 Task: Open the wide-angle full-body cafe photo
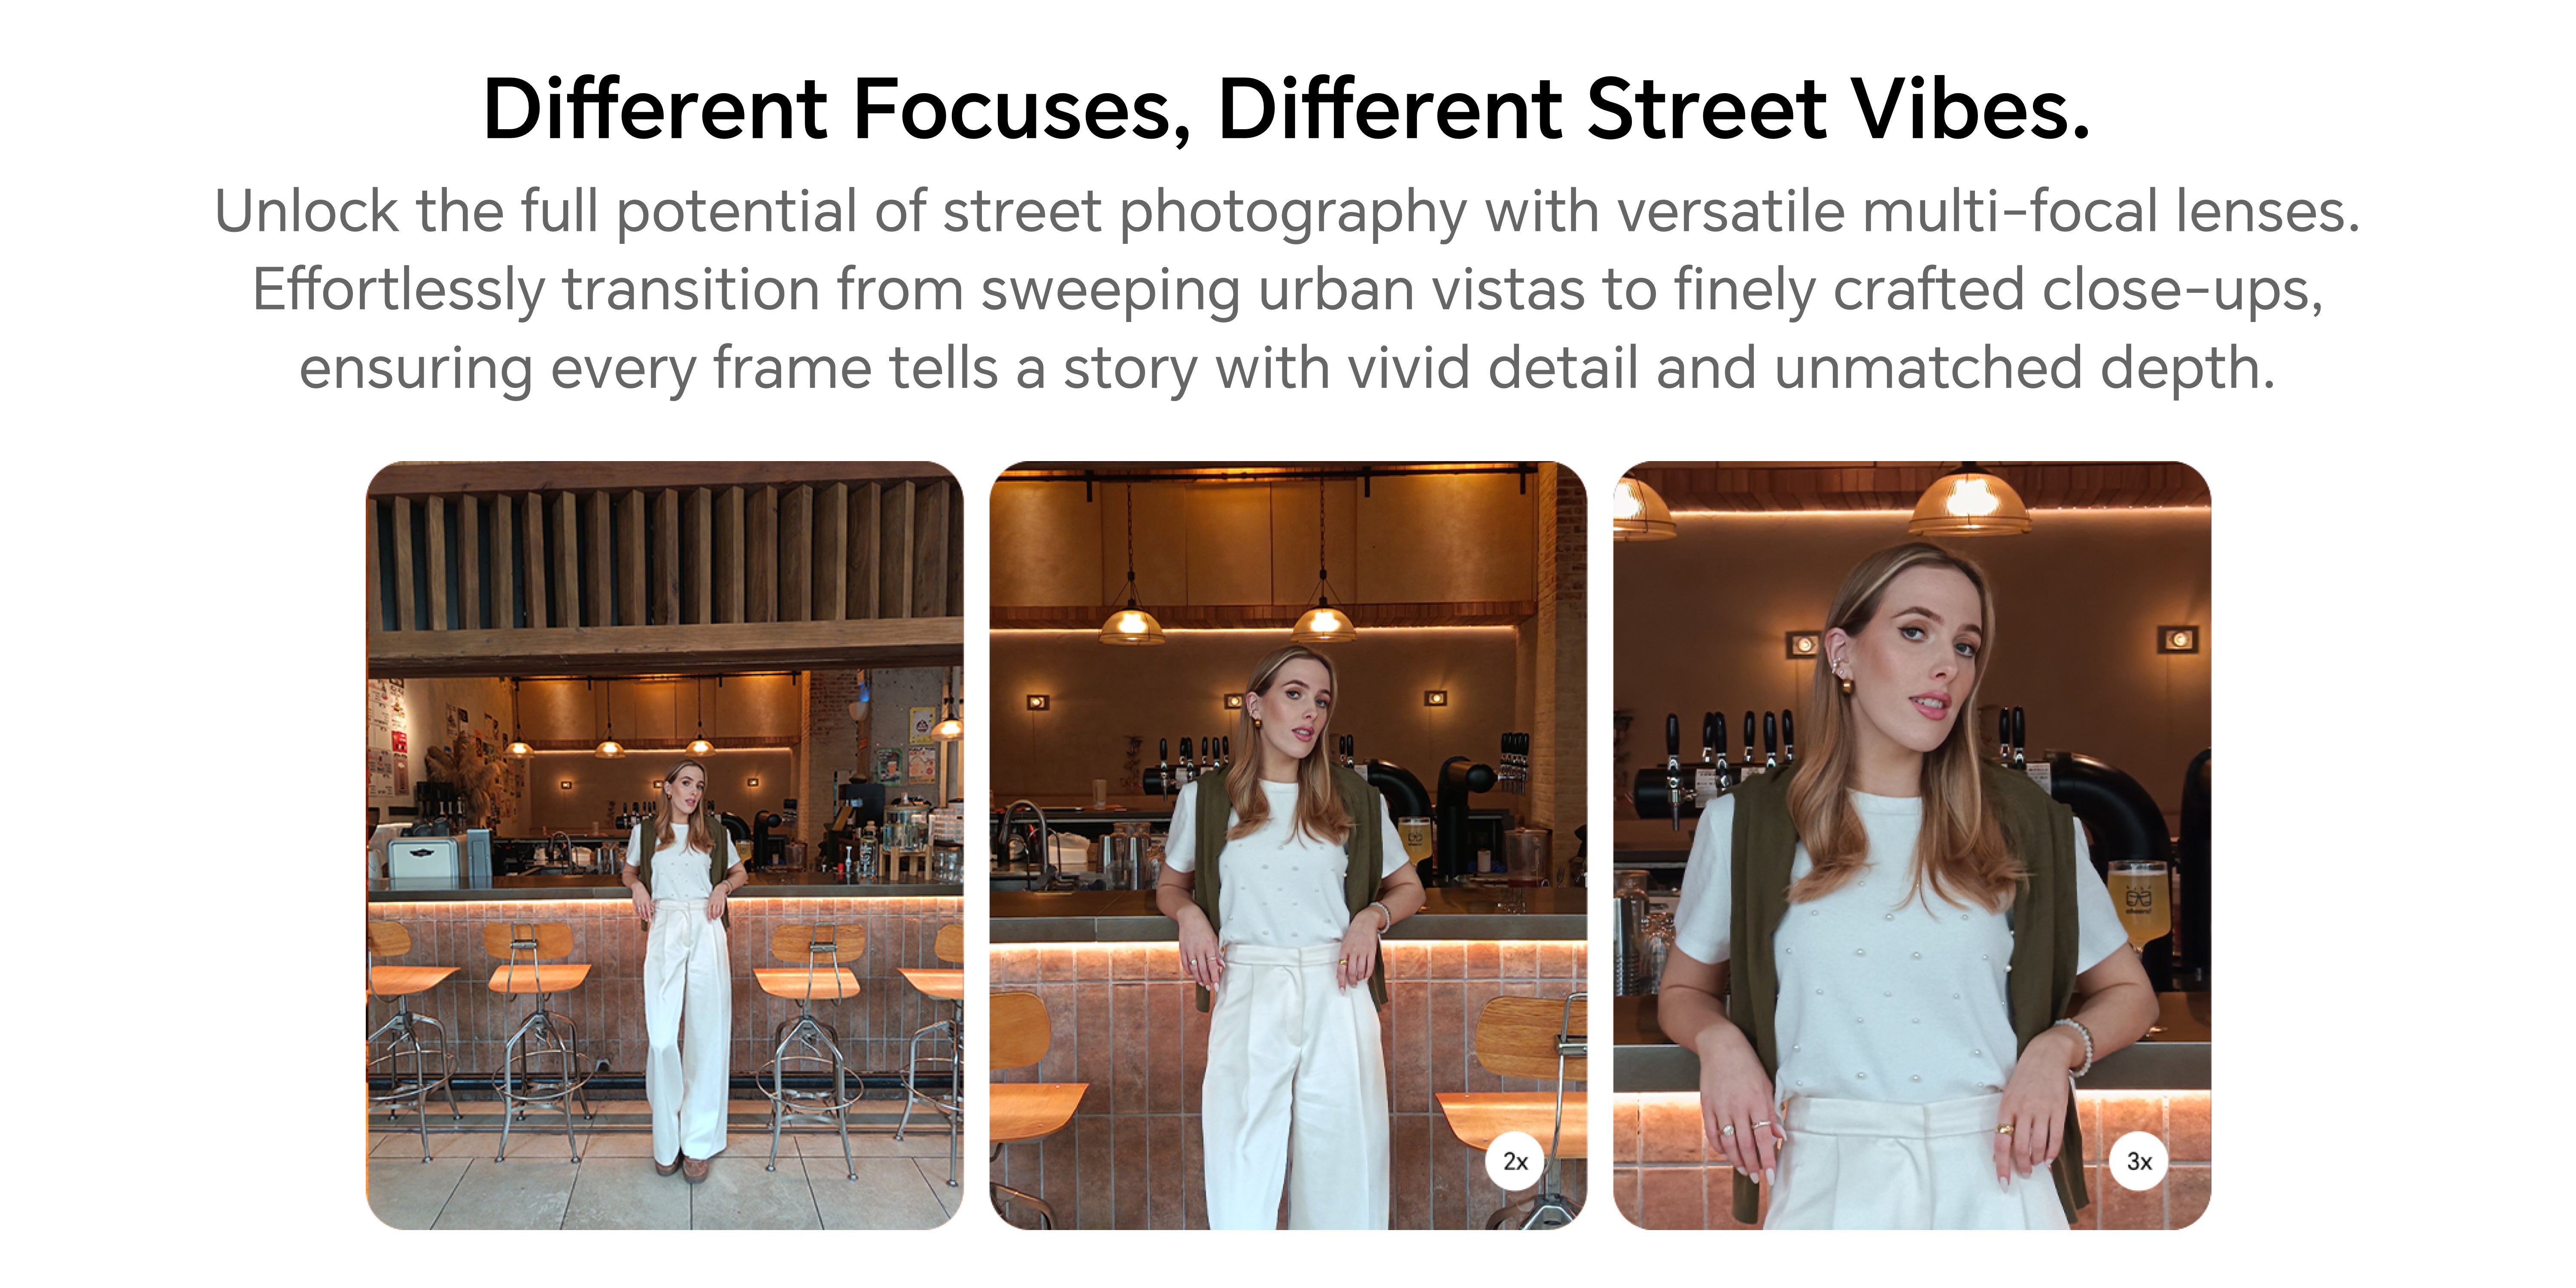(665, 845)
